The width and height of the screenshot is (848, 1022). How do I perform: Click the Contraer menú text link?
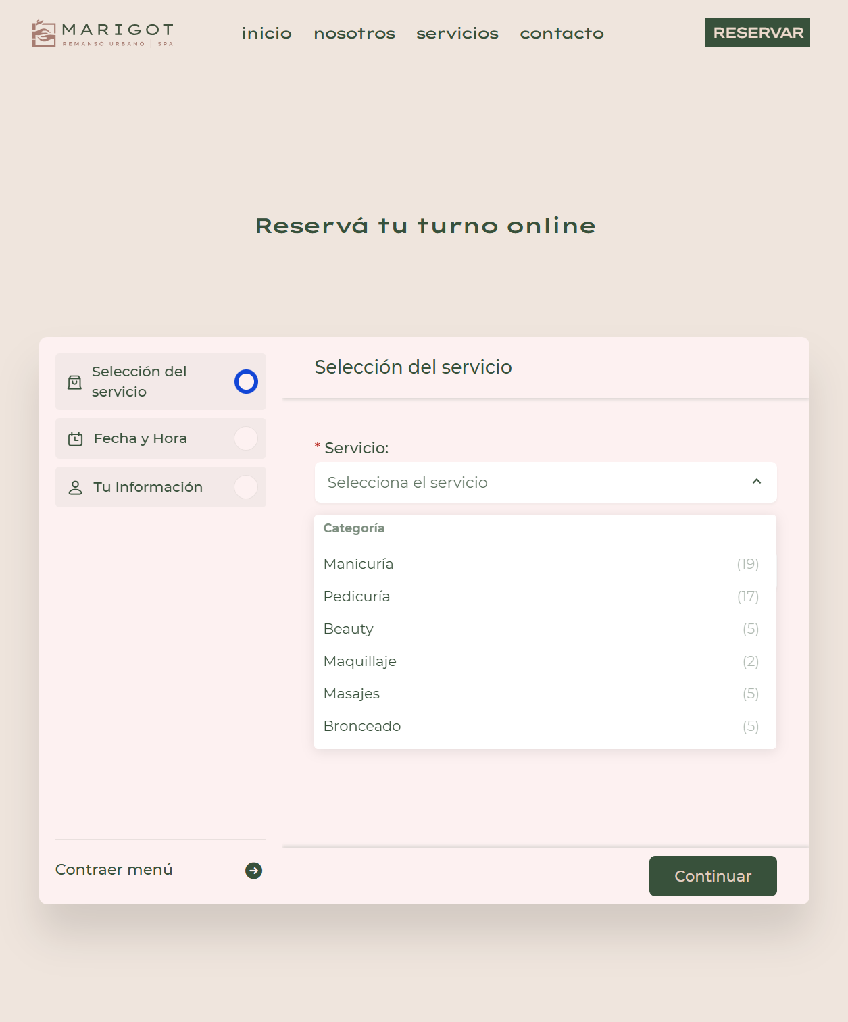click(x=114, y=870)
